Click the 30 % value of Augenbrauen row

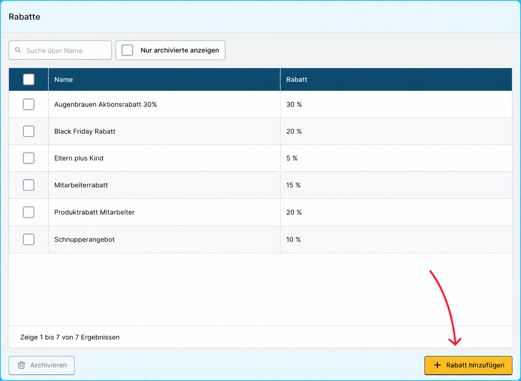294,104
